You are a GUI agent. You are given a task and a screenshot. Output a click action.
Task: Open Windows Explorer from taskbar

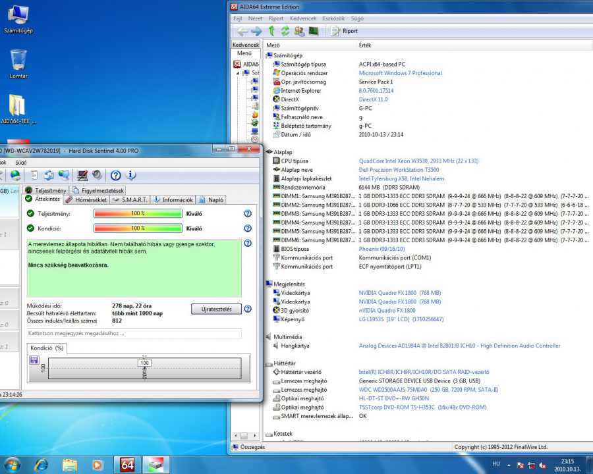tap(70, 465)
